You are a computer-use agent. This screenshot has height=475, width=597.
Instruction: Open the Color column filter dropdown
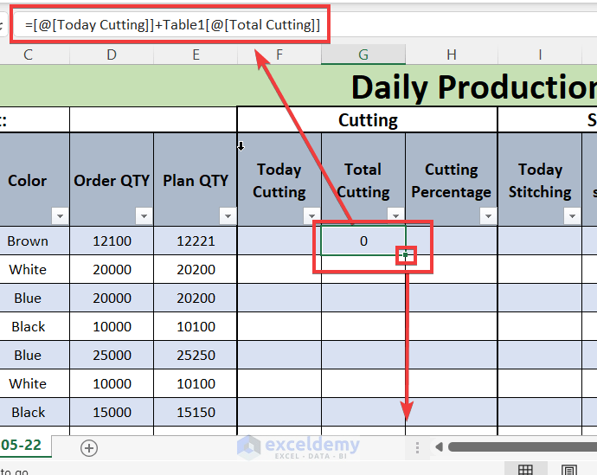(59, 215)
